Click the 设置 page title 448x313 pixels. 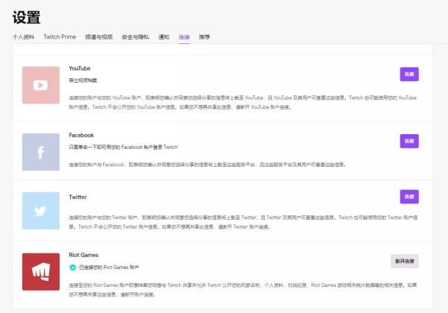(26, 16)
